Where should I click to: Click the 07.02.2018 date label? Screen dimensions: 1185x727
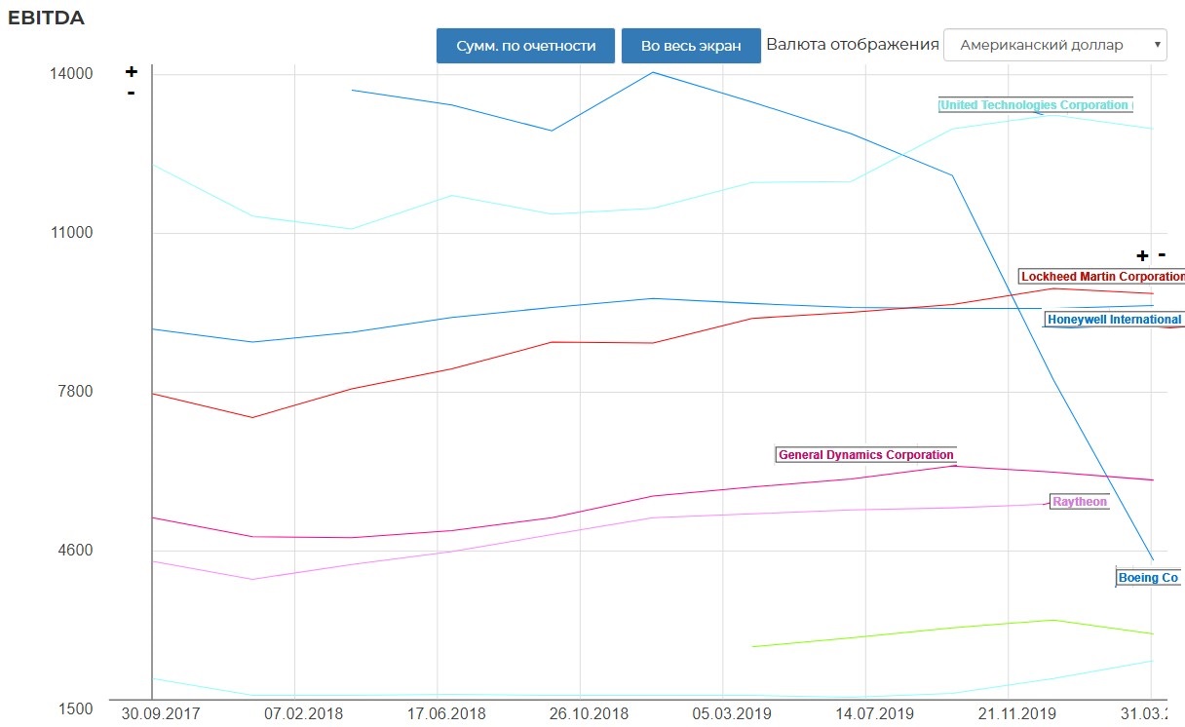point(302,712)
